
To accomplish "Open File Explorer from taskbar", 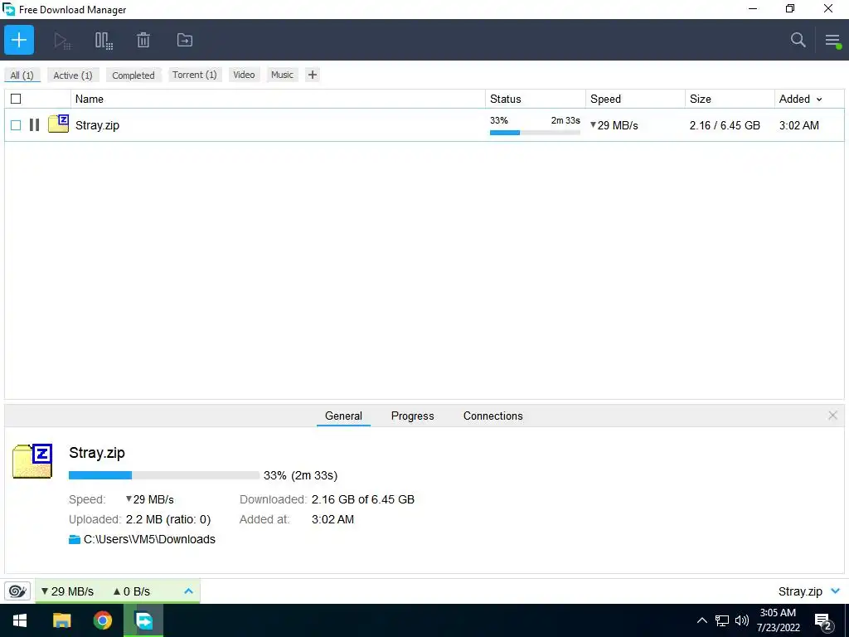I will [x=61, y=620].
